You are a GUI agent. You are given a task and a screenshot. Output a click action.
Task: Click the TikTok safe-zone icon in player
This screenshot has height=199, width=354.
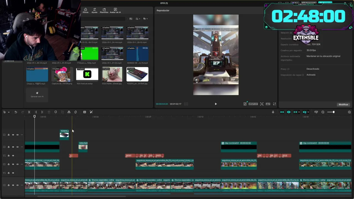(245, 104)
